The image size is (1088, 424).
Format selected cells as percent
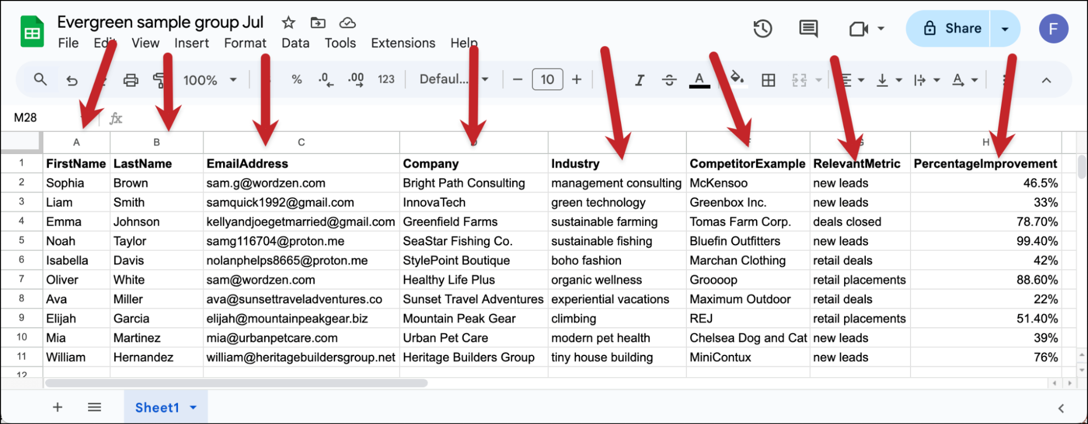[297, 79]
